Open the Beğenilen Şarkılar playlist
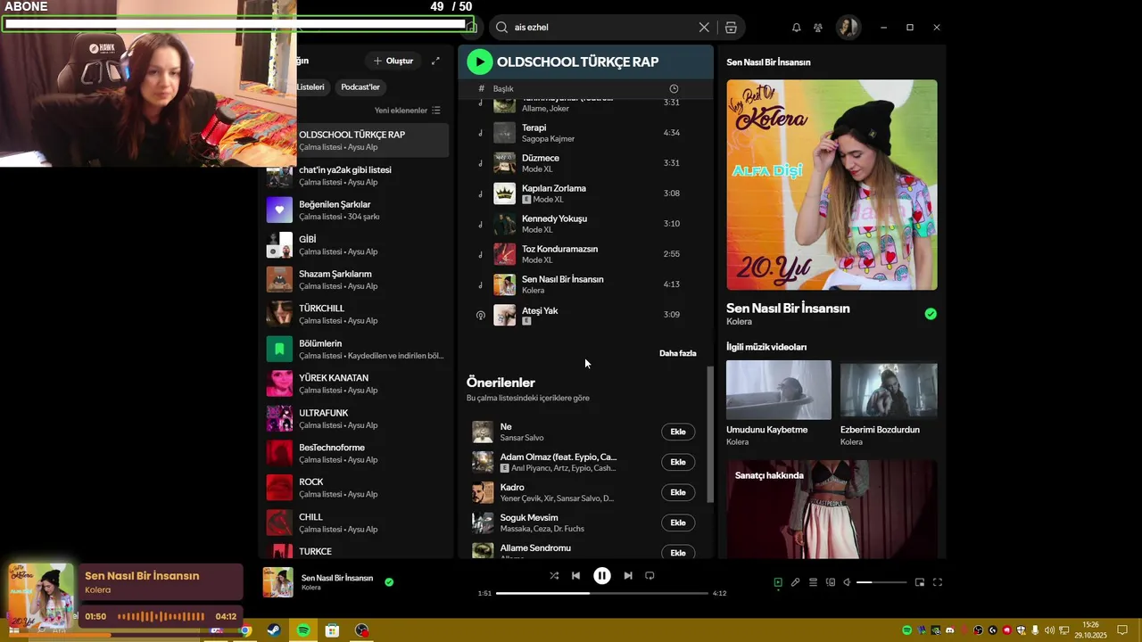This screenshot has height=642, width=1142. (x=356, y=210)
